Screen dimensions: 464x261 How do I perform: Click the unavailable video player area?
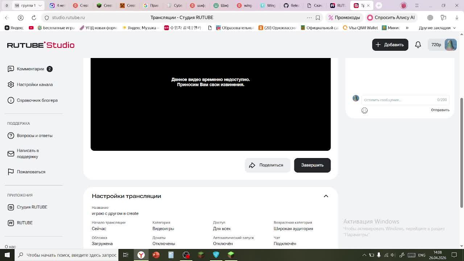[211, 104]
